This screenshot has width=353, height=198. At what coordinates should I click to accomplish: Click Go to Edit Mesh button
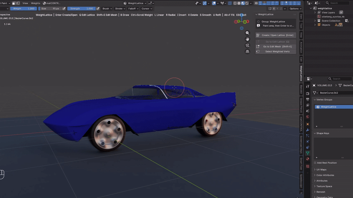[275, 47]
